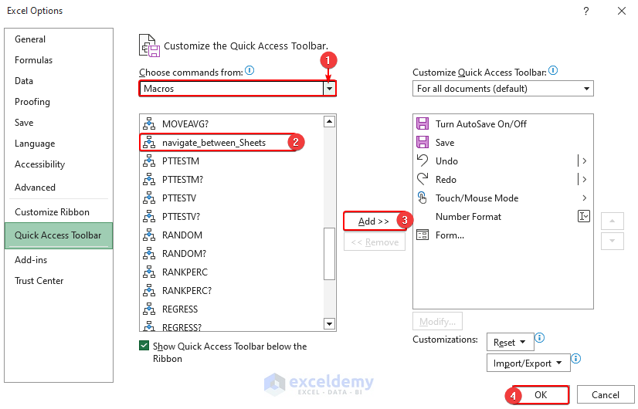Image resolution: width=638 pixels, height=409 pixels.
Task: Click the REGRESS macro icon
Action: tap(149, 309)
